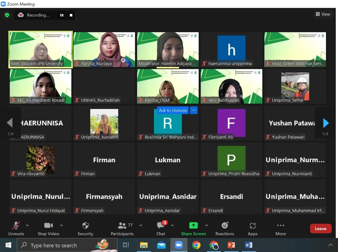Leave the meeting

321,228
